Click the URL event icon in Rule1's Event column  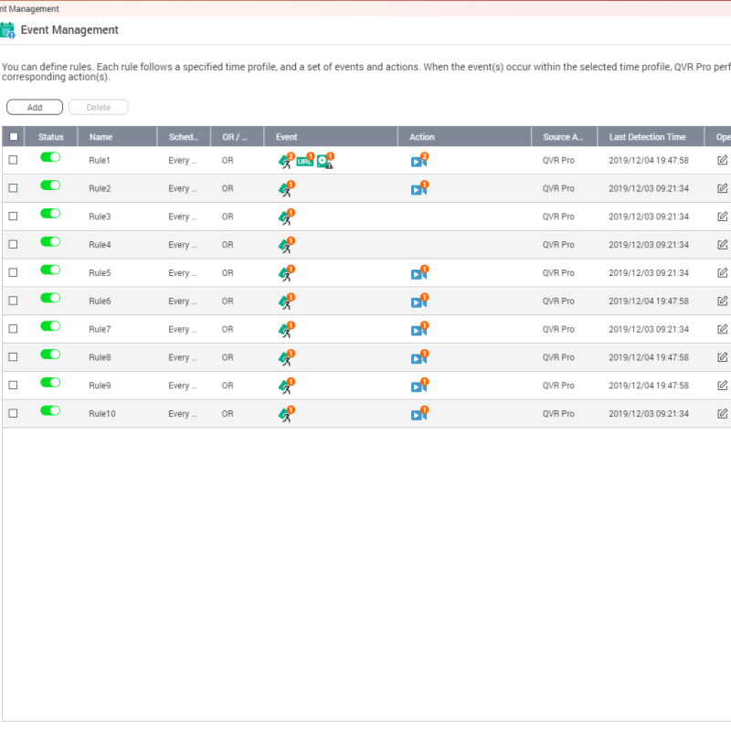[x=305, y=161]
